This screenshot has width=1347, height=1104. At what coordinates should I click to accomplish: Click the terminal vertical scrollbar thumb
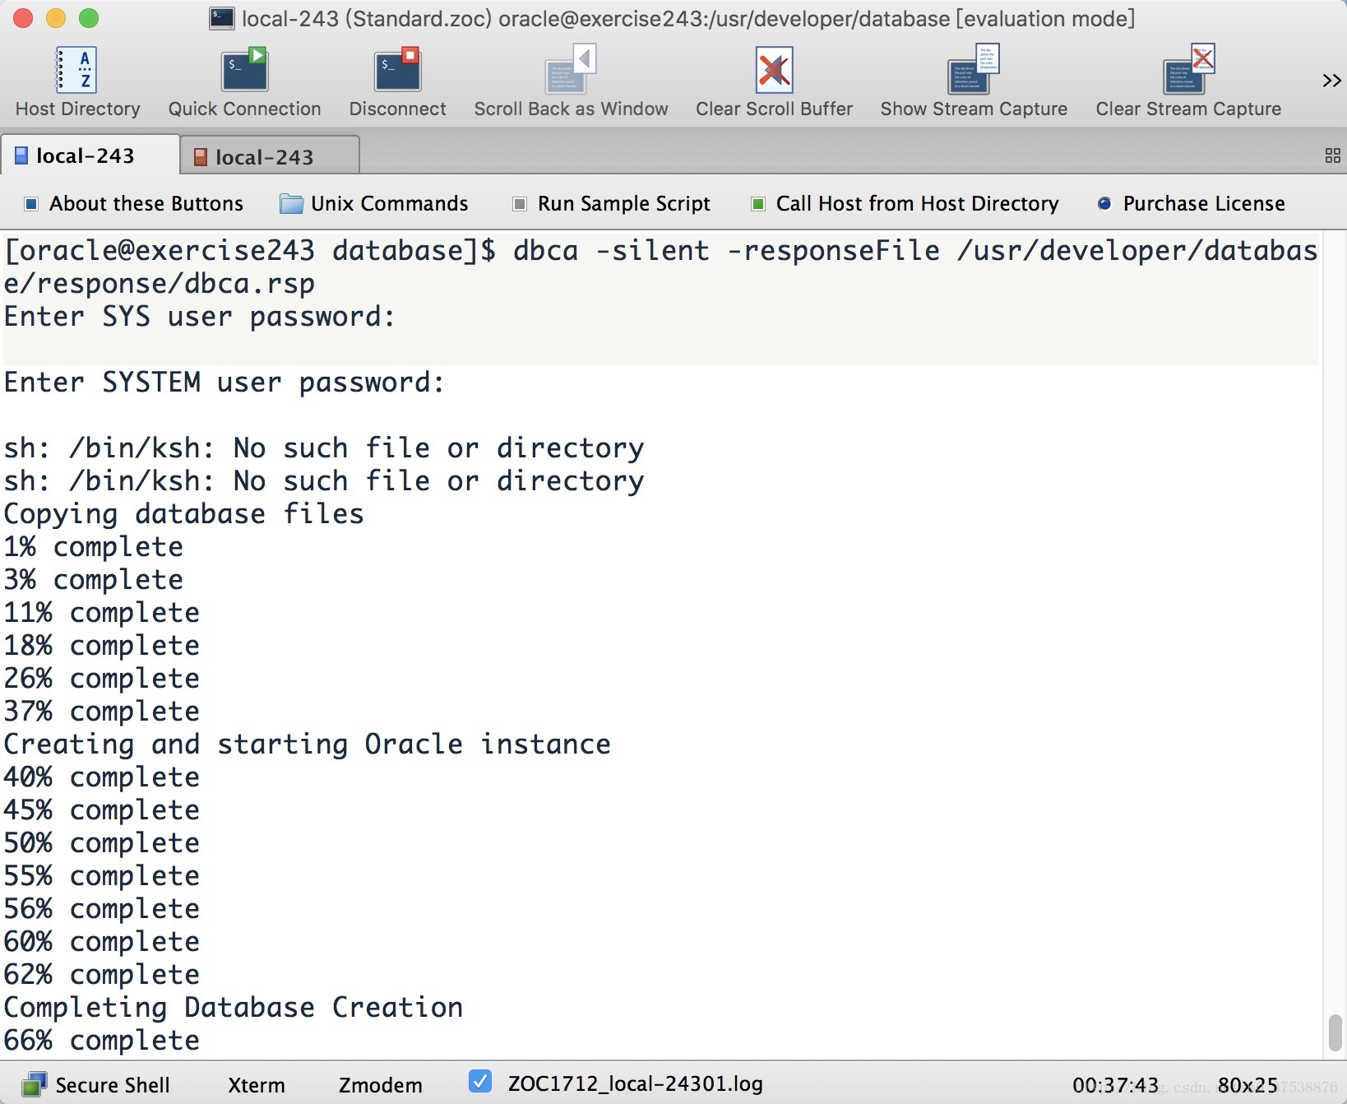1335,1032
